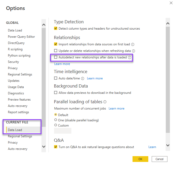Screen dimensions: 174x169
Task: Open Learn more link for Auto date/time
Action: coord(95,78)
